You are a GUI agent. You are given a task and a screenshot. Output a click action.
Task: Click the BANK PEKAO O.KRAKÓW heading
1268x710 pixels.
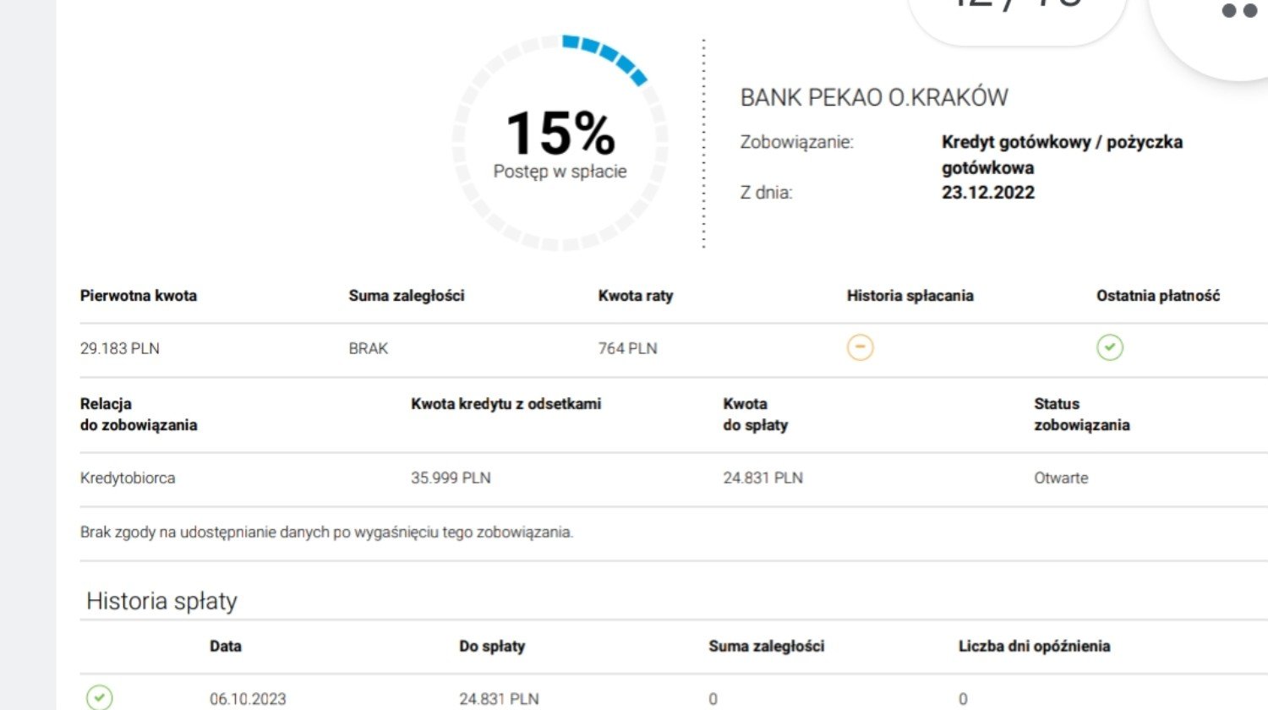coord(874,97)
